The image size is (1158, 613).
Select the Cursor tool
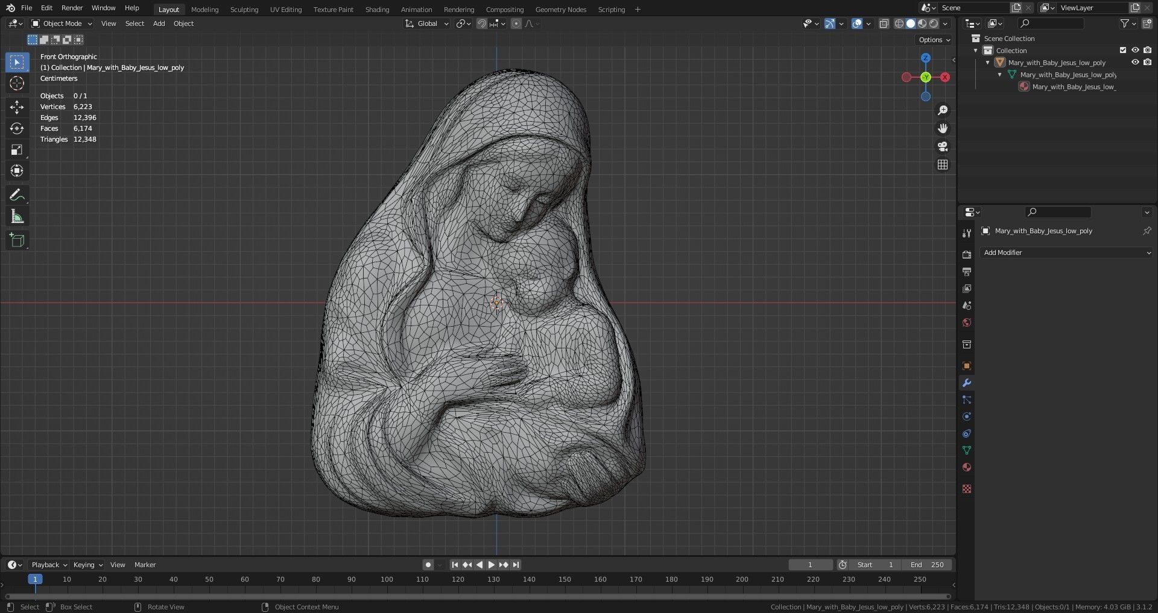click(17, 83)
